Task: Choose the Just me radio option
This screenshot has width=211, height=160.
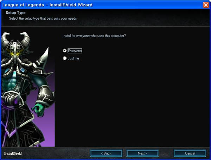Action: tap(65, 58)
